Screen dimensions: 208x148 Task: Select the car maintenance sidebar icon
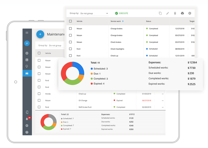pyautogui.click(x=27, y=73)
